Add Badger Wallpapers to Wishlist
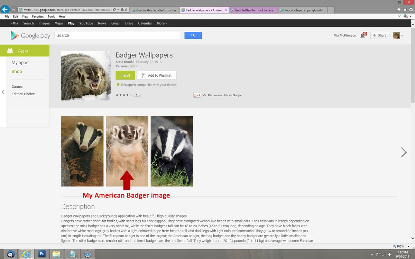Screen dimensions: 415x259 (x=157, y=75)
